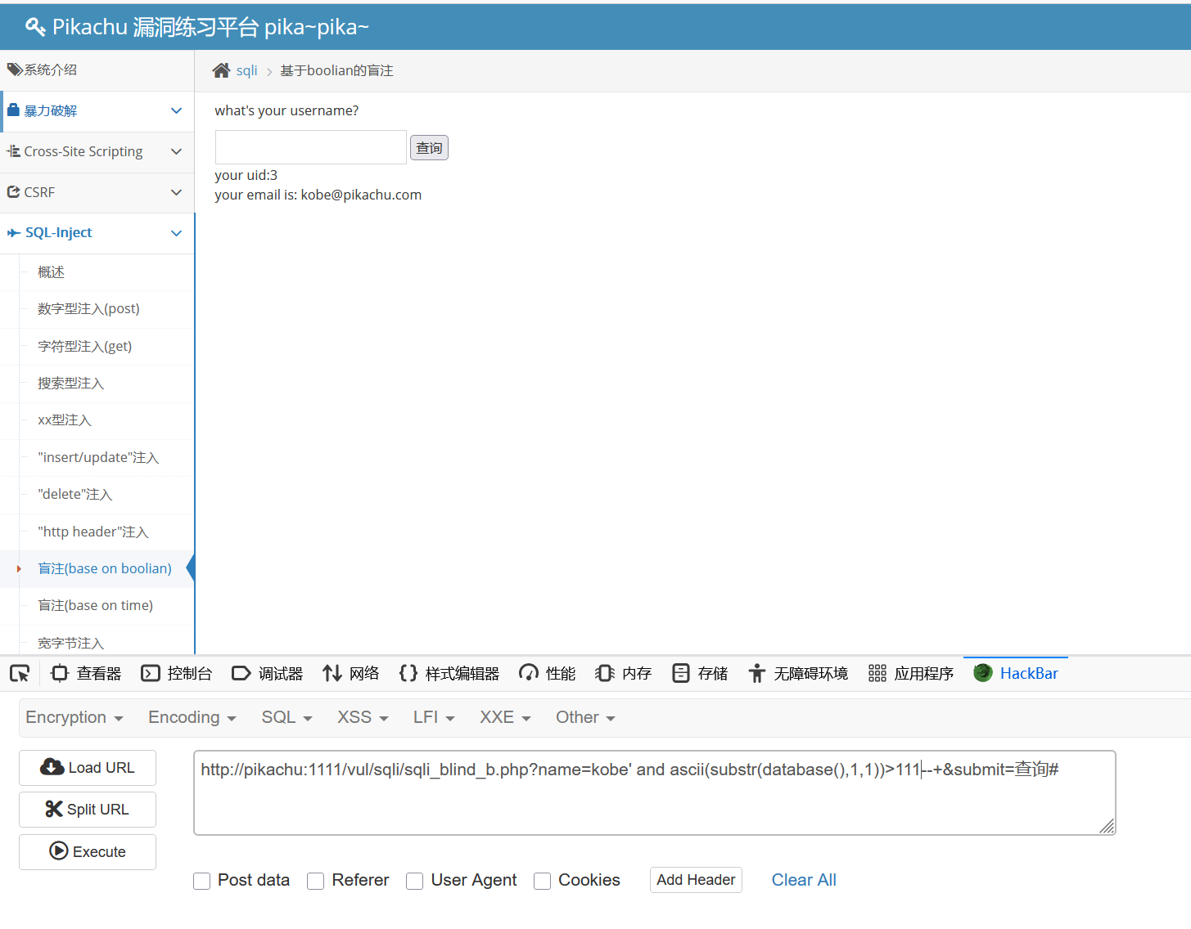Open the 字符型注入(get) sidebar item

pyautogui.click(x=85, y=347)
